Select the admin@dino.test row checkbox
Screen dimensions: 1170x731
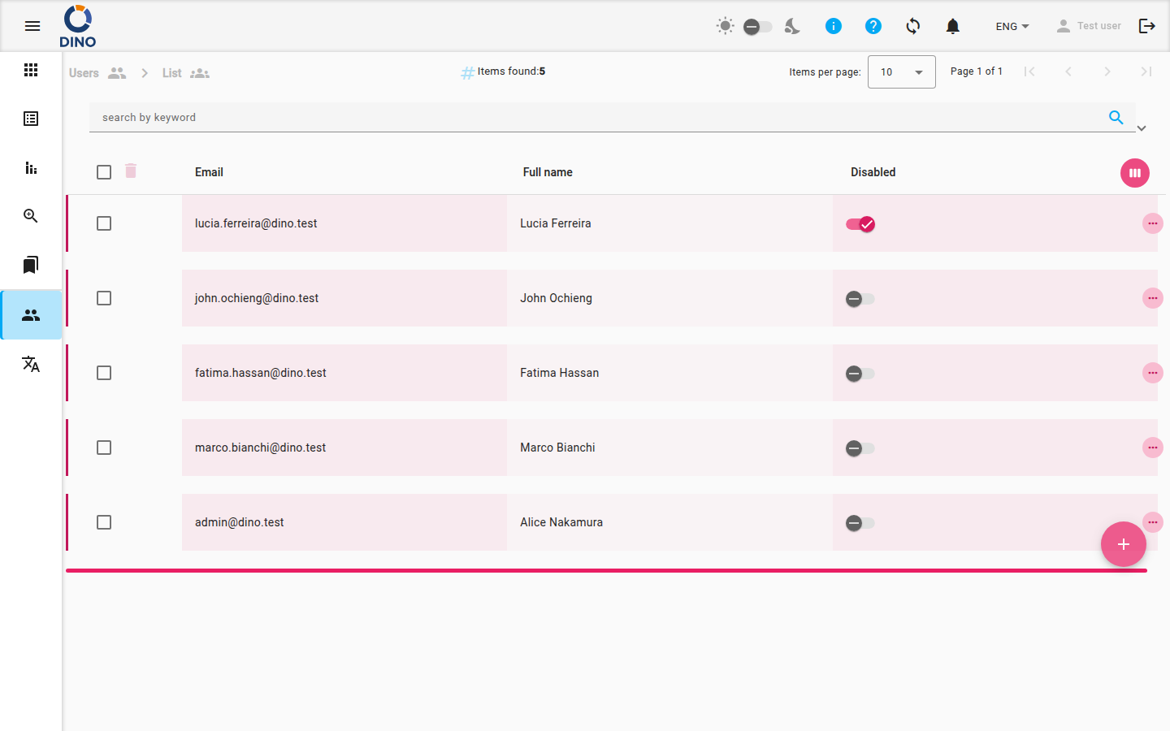pos(104,522)
